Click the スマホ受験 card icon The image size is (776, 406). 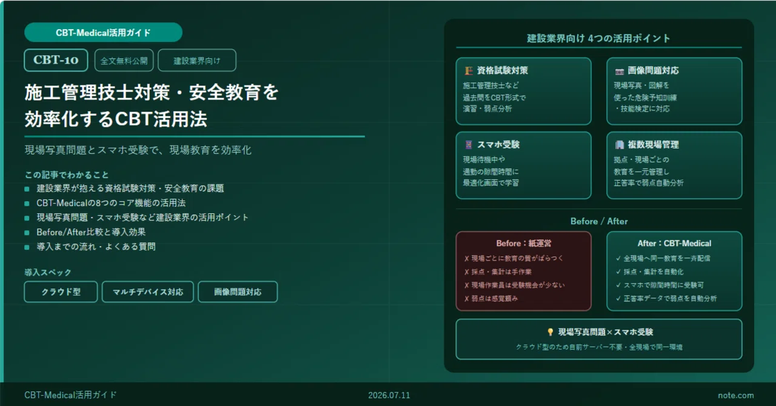[x=468, y=145]
